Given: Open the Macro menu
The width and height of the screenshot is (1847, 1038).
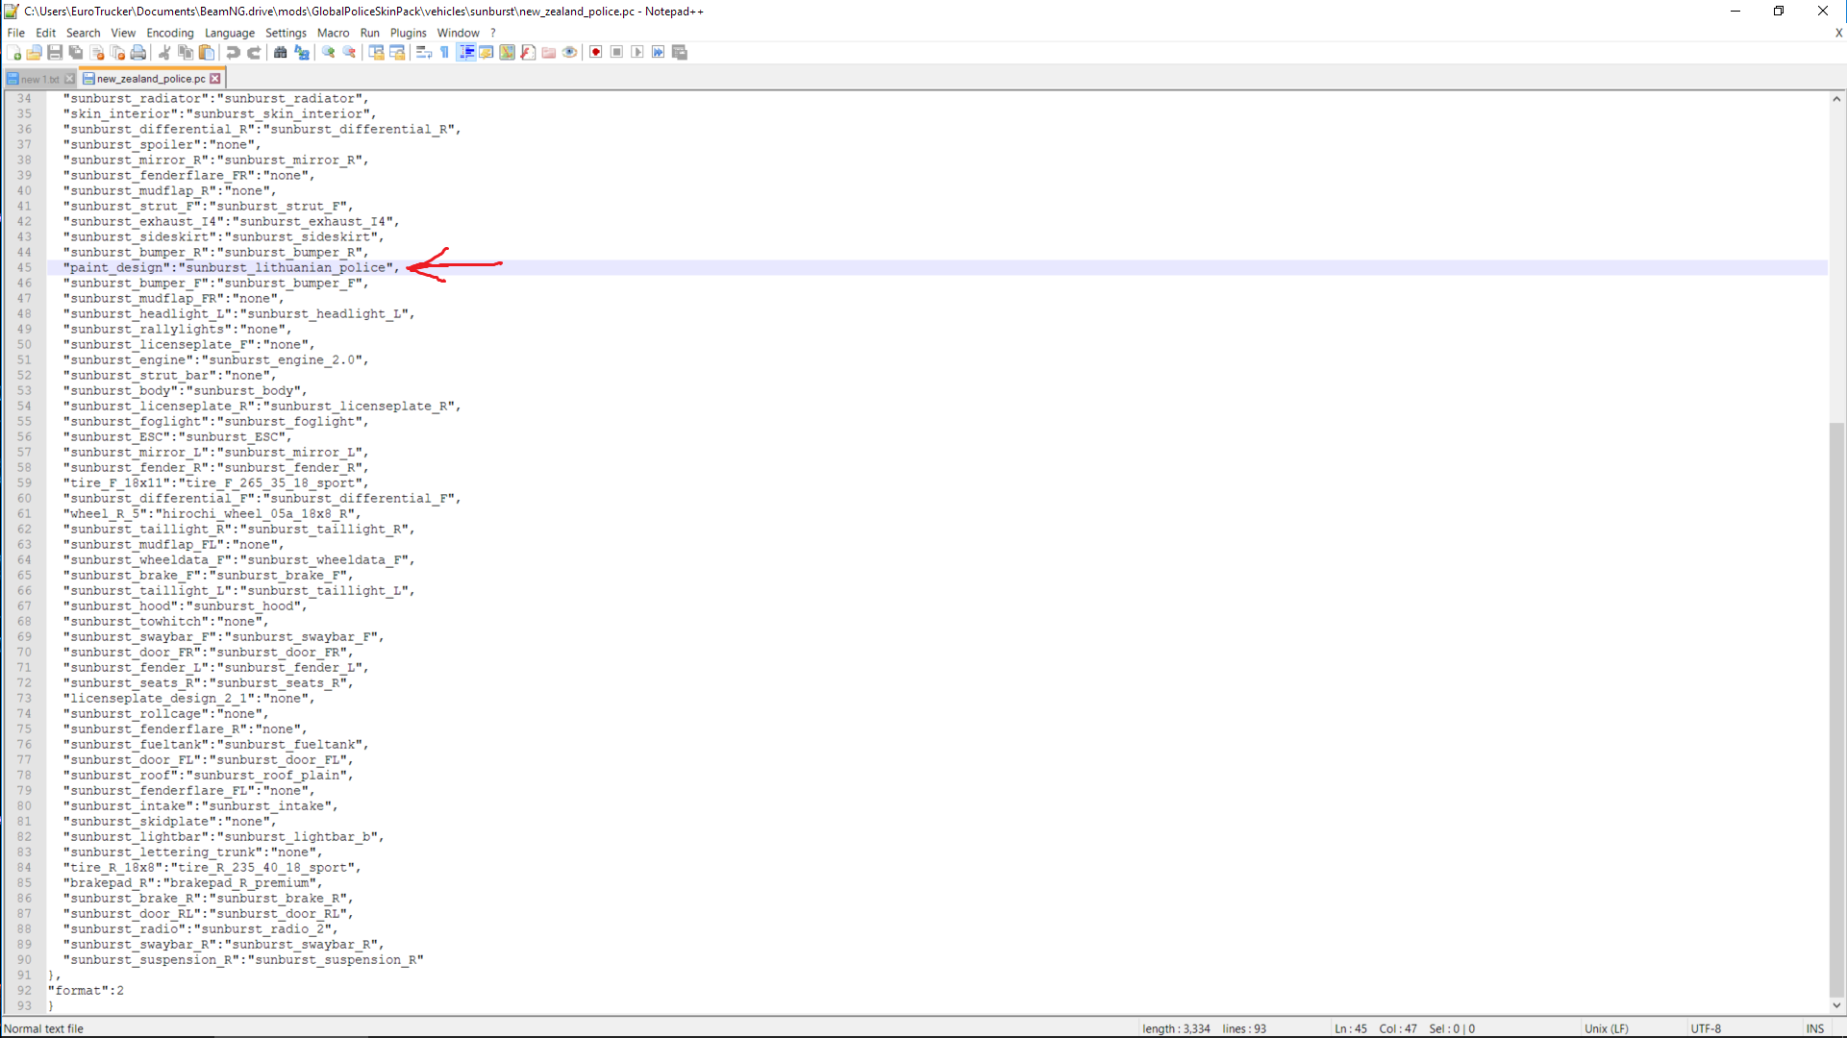Looking at the screenshot, I should (333, 33).
